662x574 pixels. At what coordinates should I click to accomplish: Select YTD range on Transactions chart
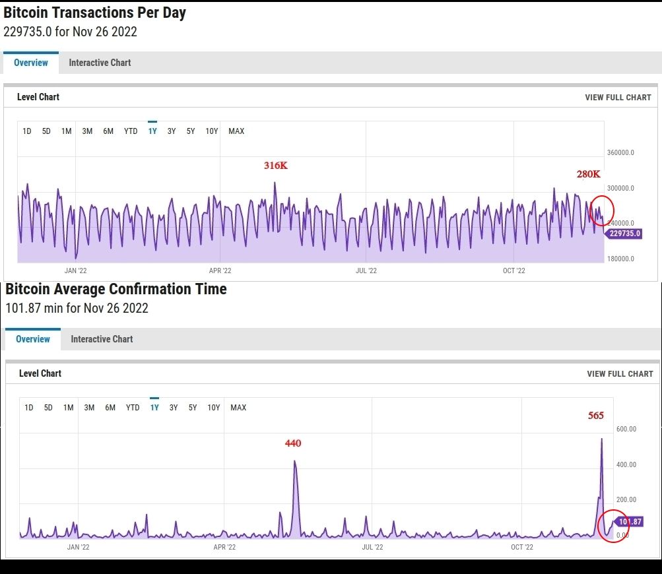[131, 131]
